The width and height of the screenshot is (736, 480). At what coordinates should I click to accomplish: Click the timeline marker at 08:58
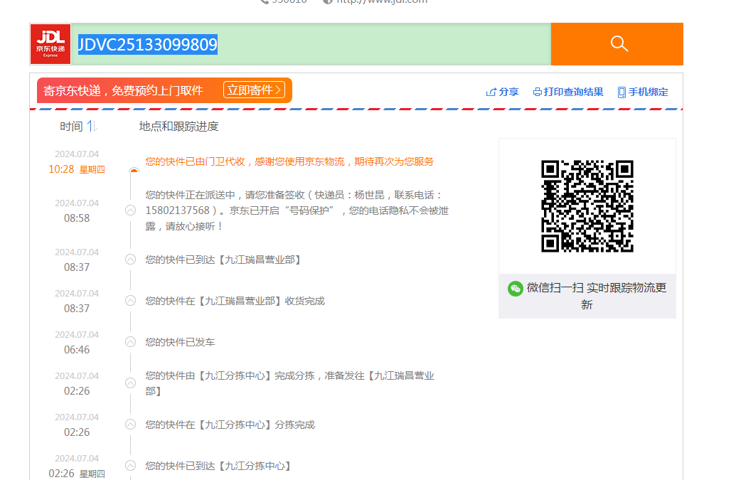131,210
